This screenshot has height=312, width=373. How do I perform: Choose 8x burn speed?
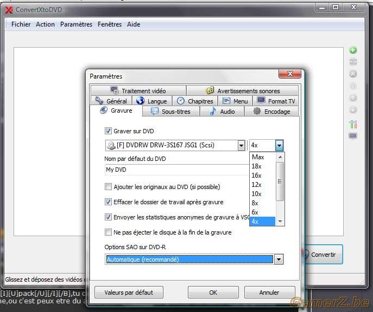click(262, 203)
